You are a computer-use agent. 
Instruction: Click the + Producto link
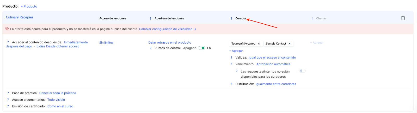click(29, 6)
